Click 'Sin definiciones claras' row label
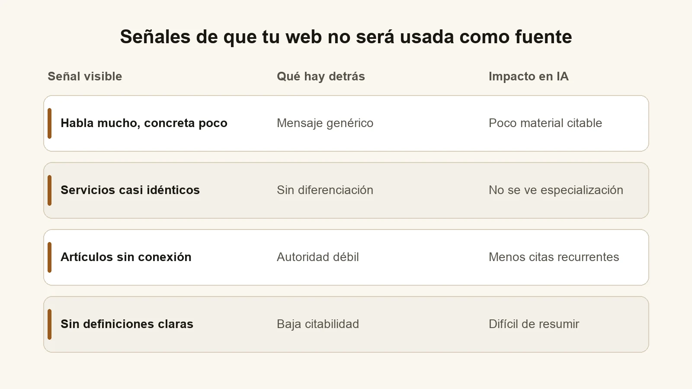 click(127, 324)
